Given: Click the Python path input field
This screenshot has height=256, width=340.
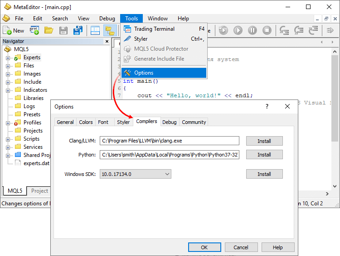Looking at the screenshot, I should pyautogui.click(x=170, y=155).
